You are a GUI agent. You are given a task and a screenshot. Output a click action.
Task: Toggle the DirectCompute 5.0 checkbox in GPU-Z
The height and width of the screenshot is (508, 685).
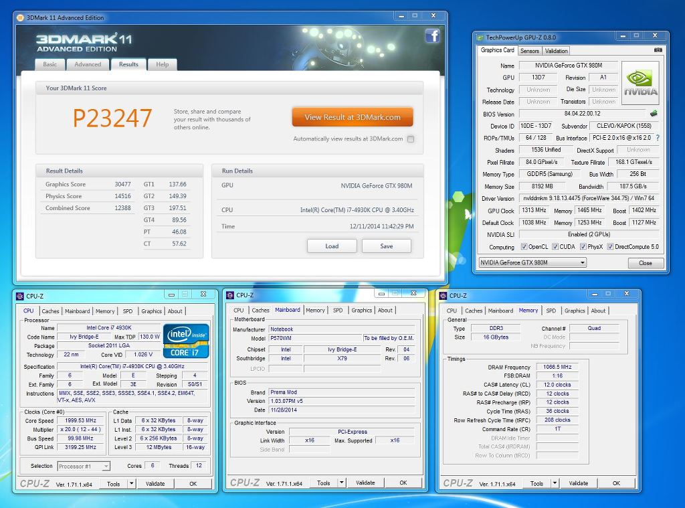(x=611, y=246)
